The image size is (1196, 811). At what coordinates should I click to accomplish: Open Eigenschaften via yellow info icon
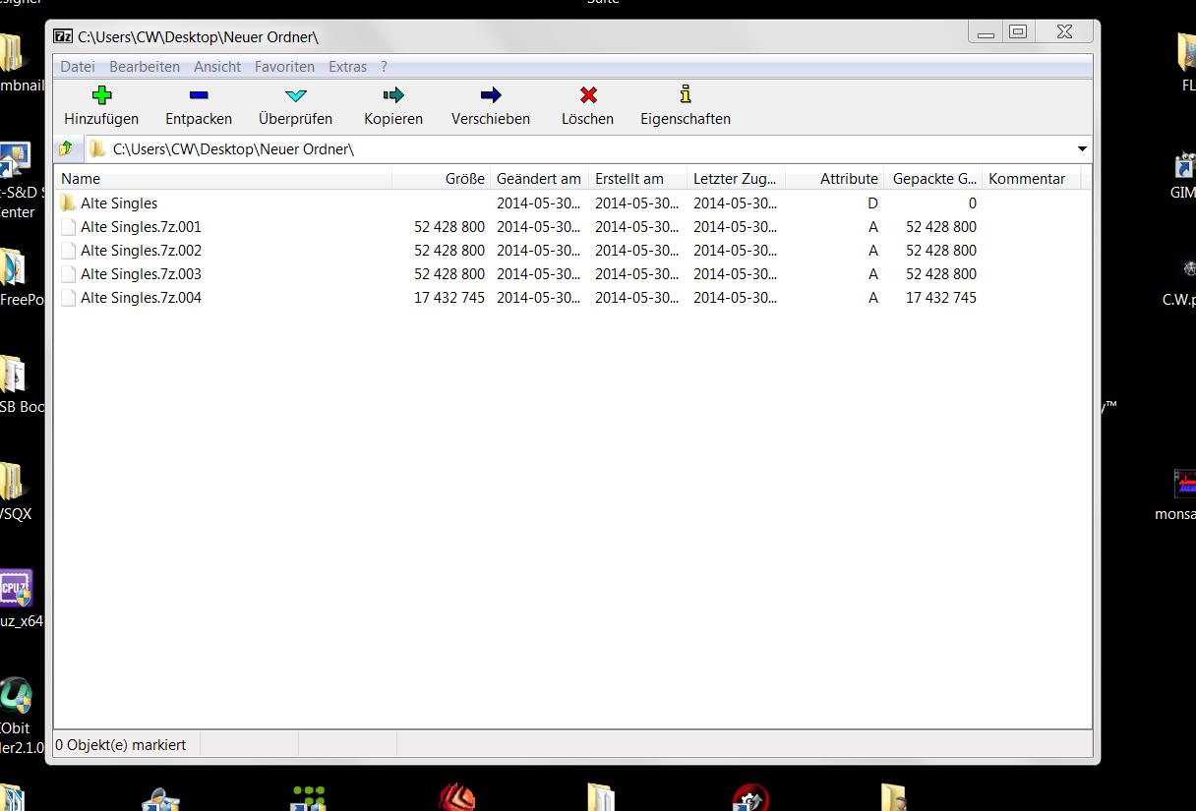point(686,95)
